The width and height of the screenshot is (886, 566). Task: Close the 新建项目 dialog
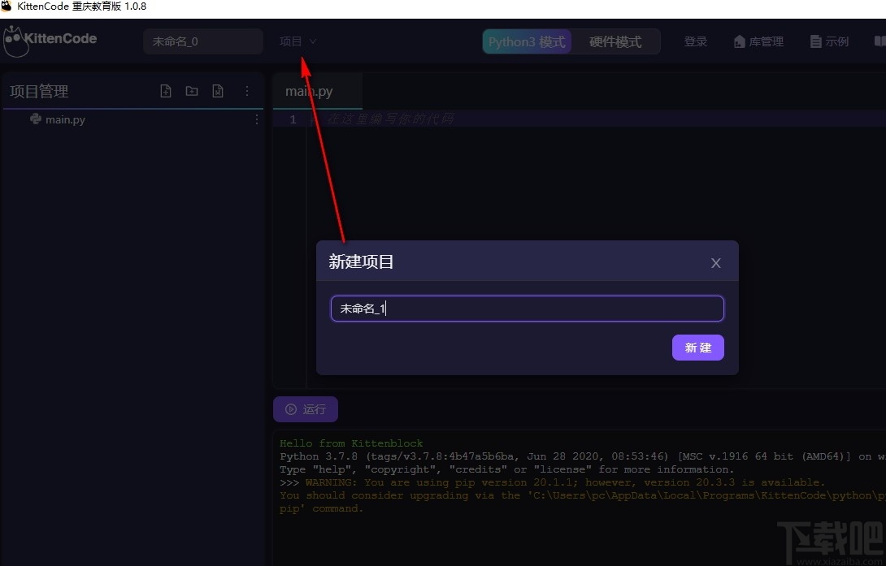point(715,262)
